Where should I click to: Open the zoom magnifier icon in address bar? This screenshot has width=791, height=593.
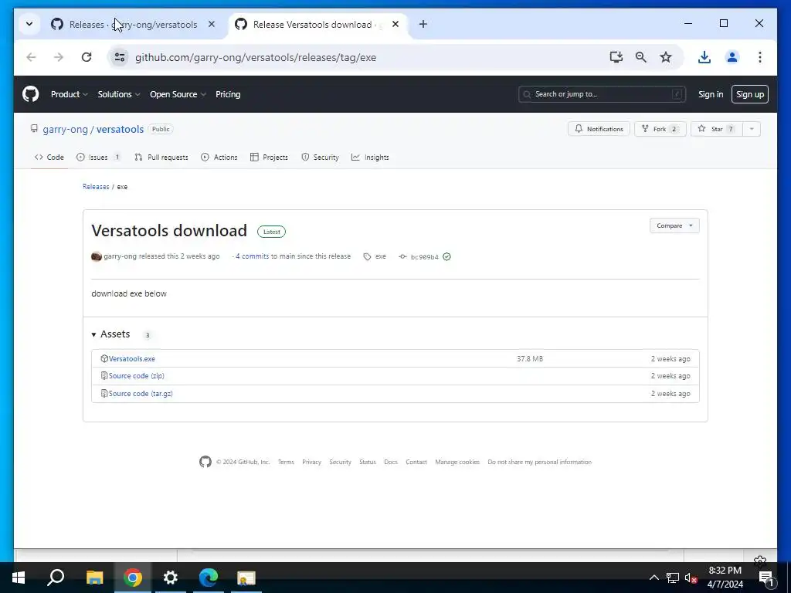click(x=640, y=57)
